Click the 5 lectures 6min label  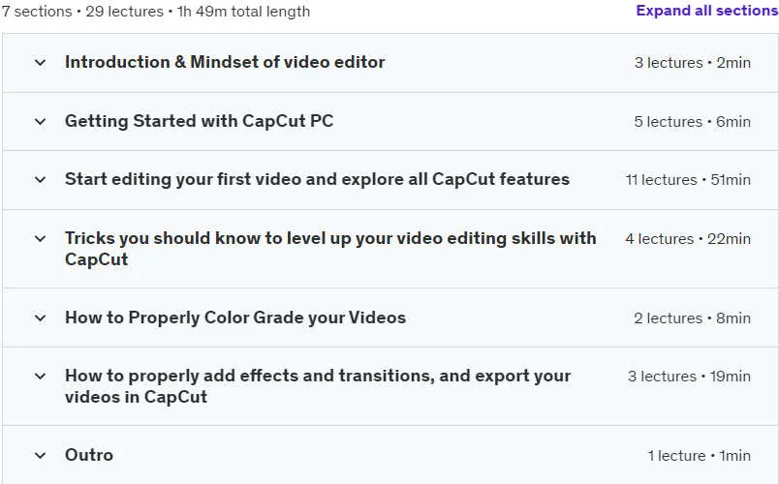coord(693,122)
